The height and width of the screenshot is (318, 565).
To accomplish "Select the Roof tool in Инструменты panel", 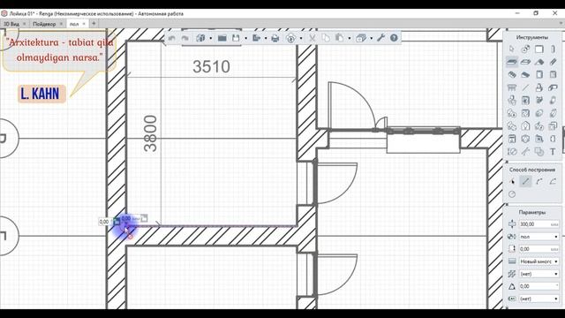I will coord(539,62).
